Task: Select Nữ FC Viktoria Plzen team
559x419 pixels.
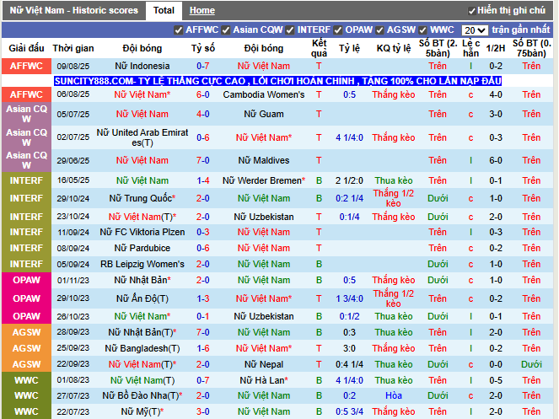Action: [x=142, y=232]
